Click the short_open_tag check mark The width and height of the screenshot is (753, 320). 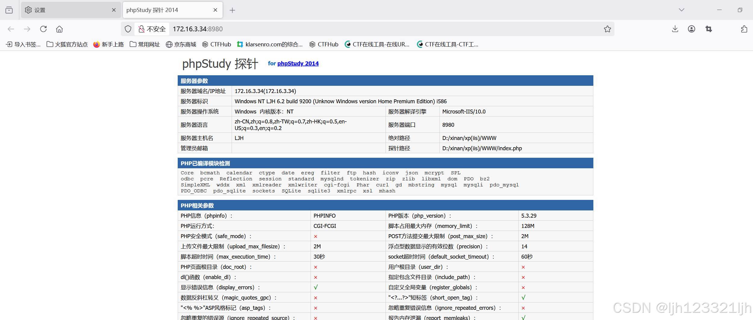coord(523,298)
